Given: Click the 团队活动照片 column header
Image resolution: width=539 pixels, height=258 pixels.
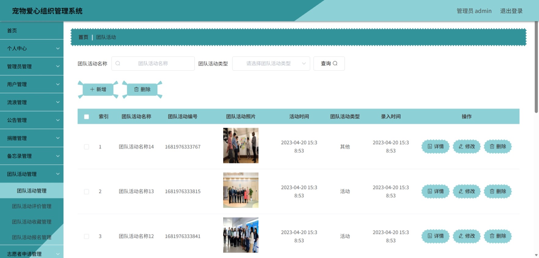Looking at the screenshot, I should (x=241, y=116).
